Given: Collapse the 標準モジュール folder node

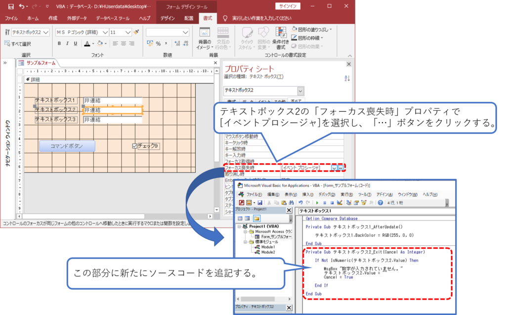Looking at the screenshot, I should pyautogui.click(x=245, y=242).
